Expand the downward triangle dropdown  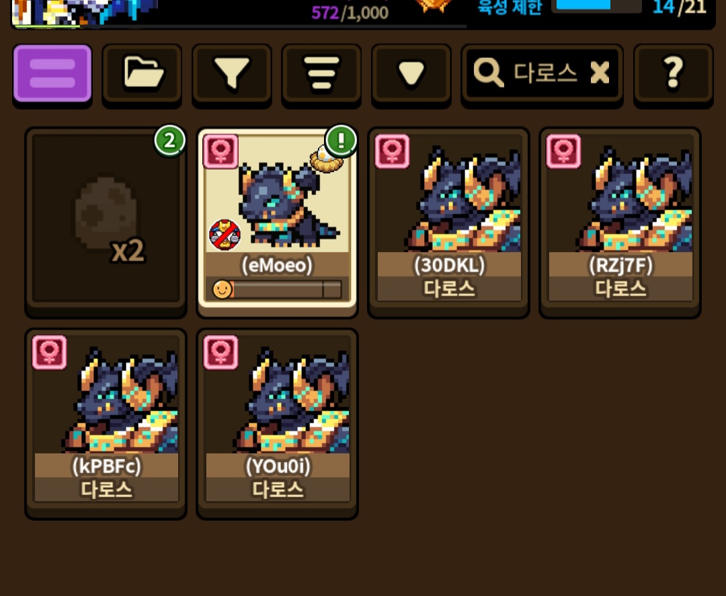point(411,73)
